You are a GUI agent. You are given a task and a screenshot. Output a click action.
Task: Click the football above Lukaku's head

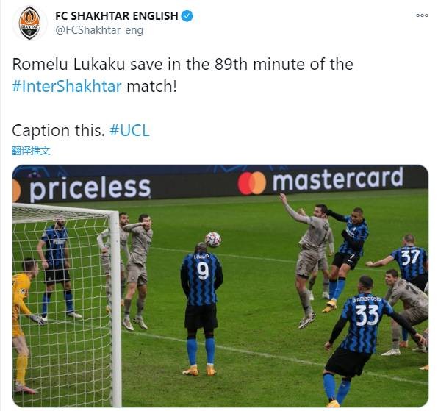[x=213, y=240]
